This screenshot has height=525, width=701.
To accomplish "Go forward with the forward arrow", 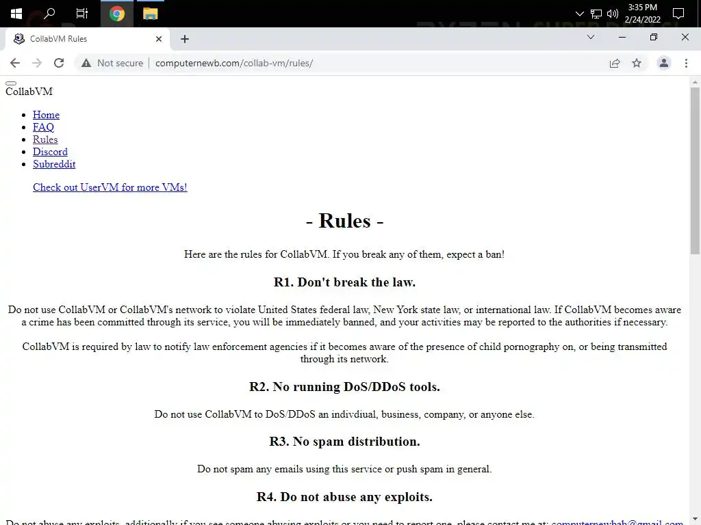I will (x=37, y=63).
